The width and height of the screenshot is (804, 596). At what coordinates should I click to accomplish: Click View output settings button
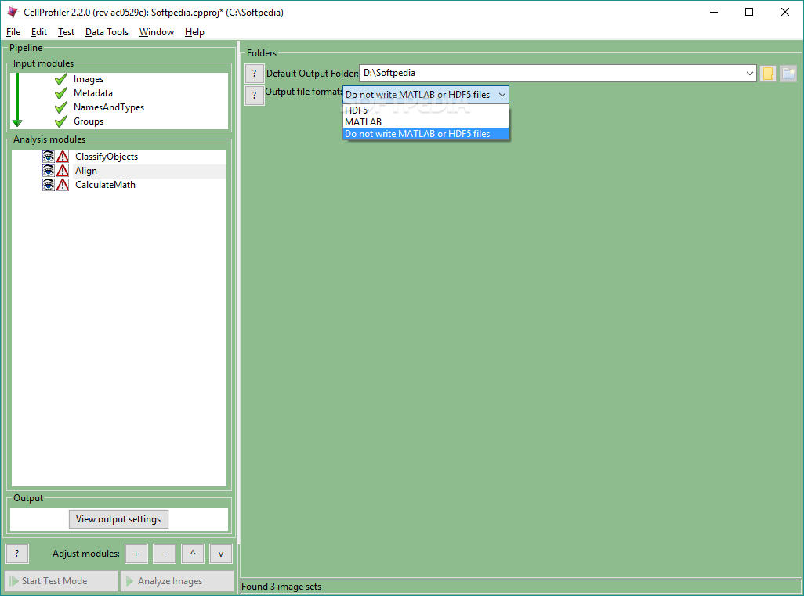pyautogui.click(x=118, y=519)
